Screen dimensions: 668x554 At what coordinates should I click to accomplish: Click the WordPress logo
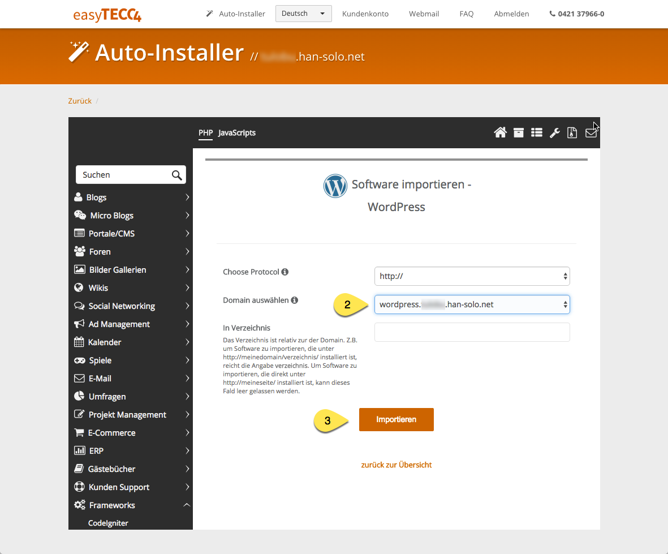(335, 186)
